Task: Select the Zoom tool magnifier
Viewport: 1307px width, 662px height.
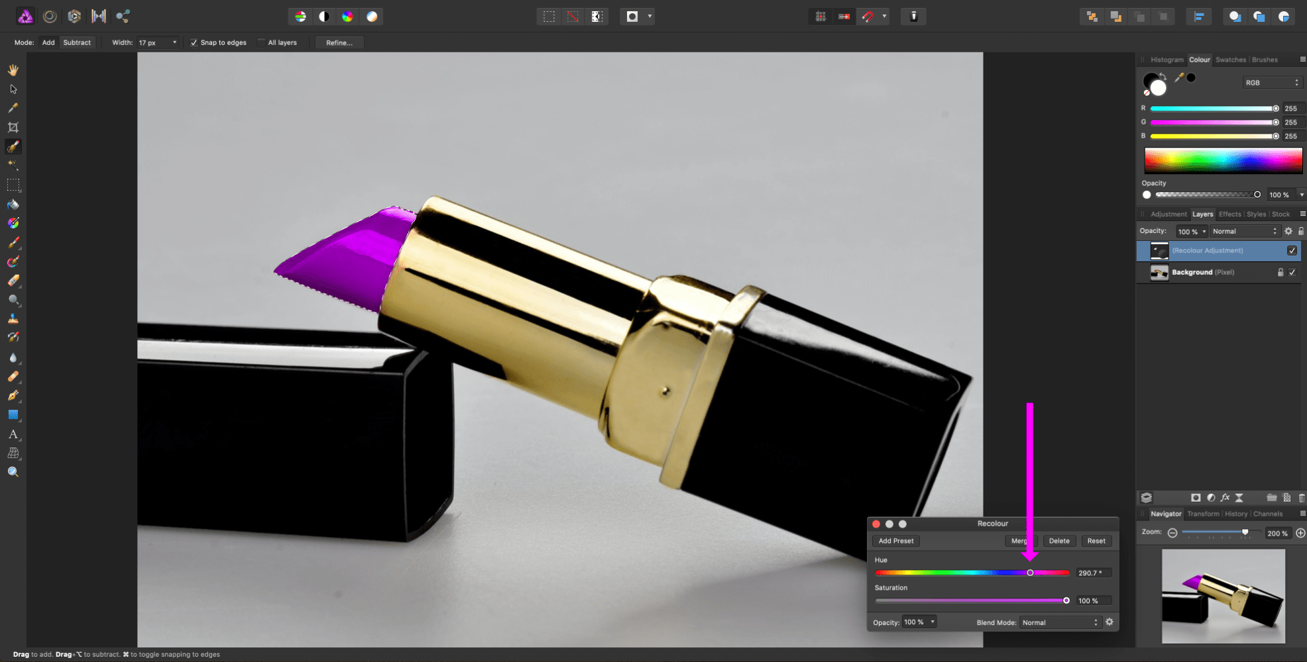Action: [x=13, y=472]
